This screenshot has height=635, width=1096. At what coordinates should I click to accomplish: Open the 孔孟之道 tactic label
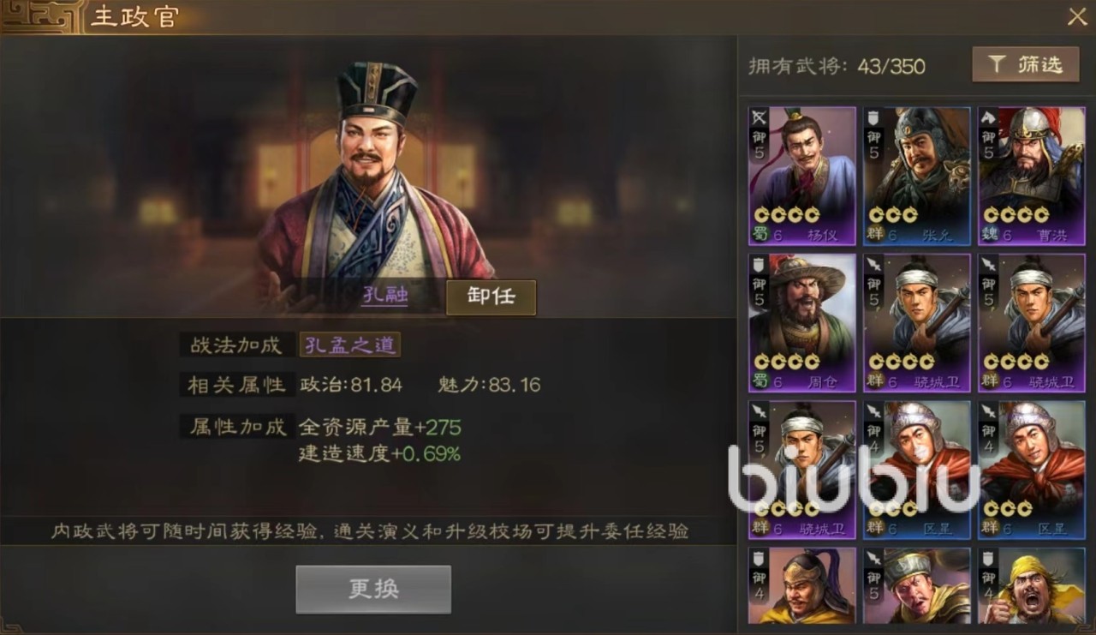click(349, 344)
